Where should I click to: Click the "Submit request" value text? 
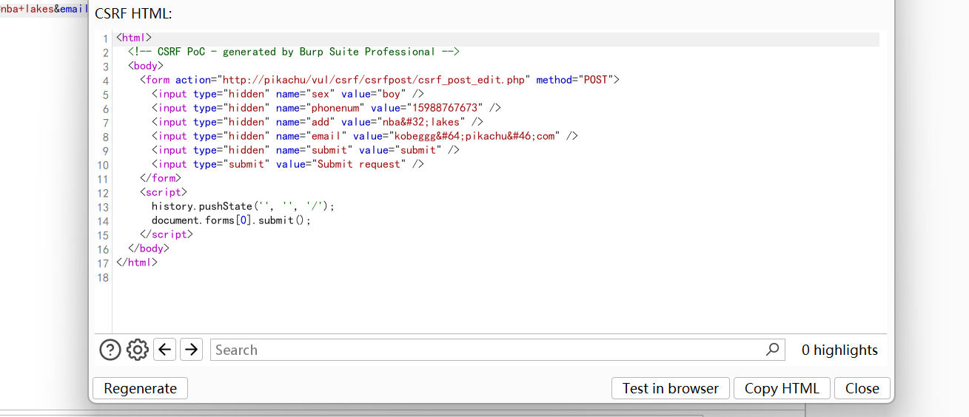[359, 164]
